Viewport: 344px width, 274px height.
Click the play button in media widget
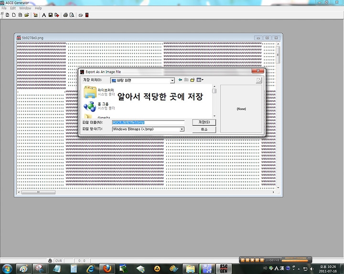click(243, 260)
